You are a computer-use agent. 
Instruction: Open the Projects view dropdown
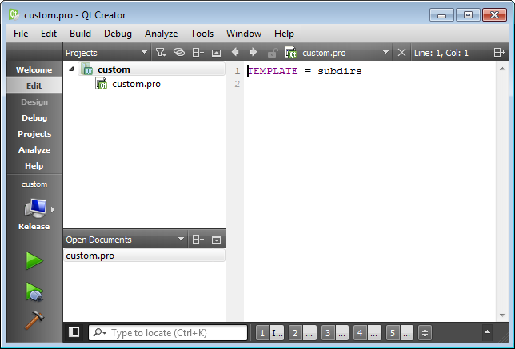coord(106,53)
